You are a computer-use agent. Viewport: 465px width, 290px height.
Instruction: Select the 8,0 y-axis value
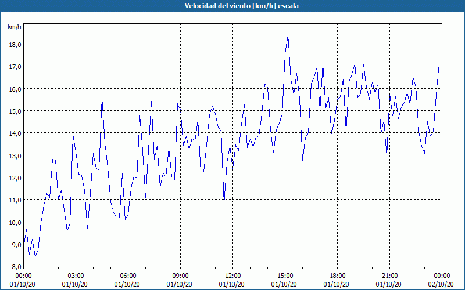point(17,267)
